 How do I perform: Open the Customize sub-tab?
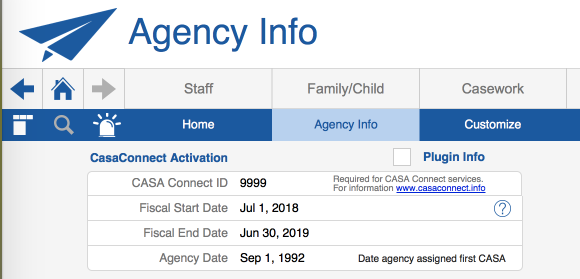click(x=492, y=124)
